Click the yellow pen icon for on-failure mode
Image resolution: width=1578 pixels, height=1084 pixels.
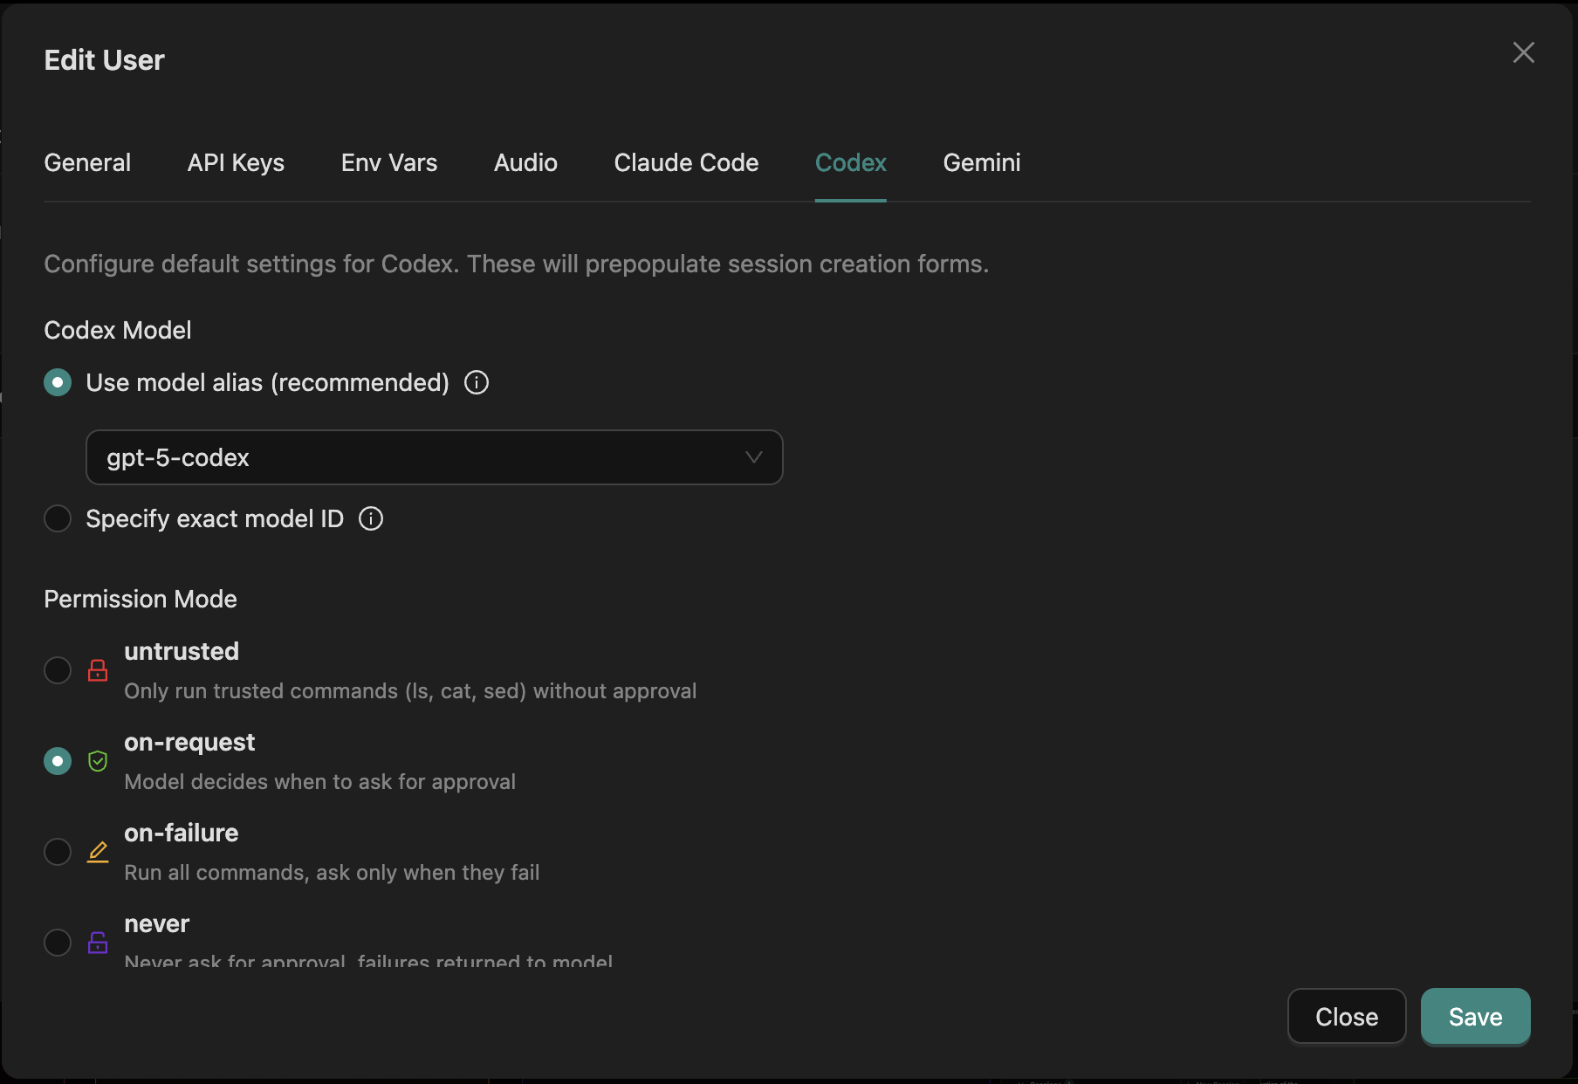point(98,852)
